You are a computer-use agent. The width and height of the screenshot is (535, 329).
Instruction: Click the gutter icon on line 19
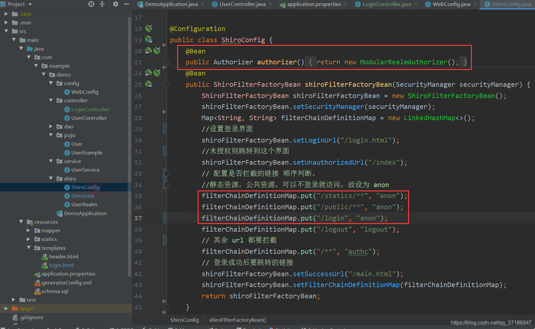(x=149, y=40)
